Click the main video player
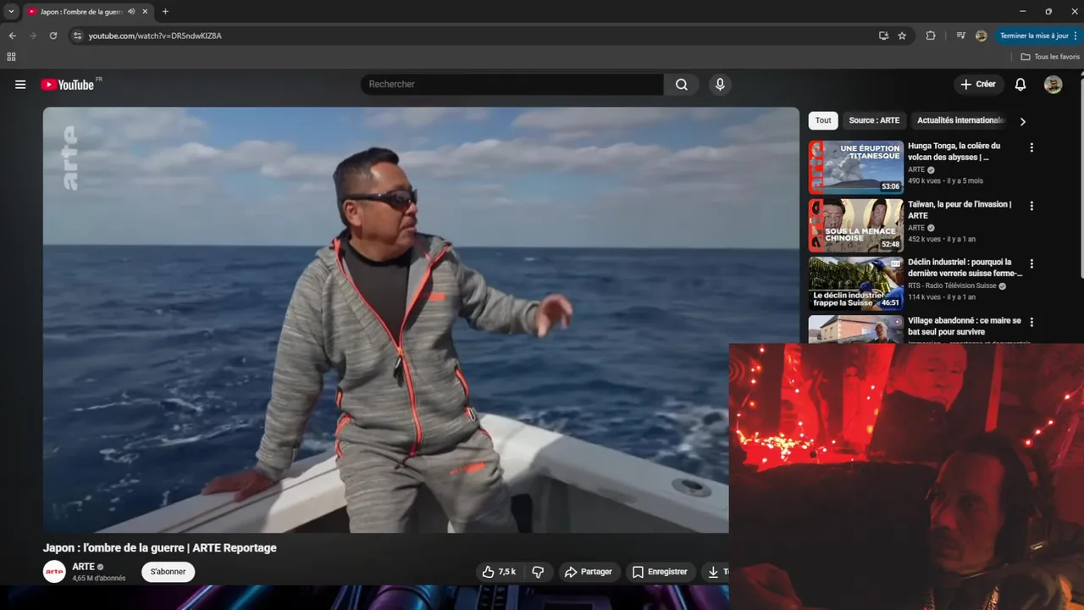 421,319
